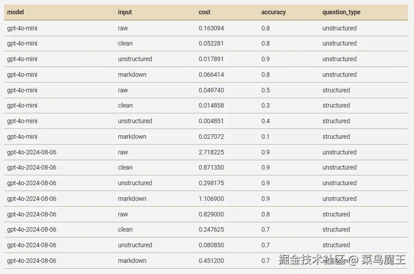This screenshot has height=274, width=414.
Task: Click 'markdown' input in the 0.451200 cost row
Action: (x=132, y=261)
